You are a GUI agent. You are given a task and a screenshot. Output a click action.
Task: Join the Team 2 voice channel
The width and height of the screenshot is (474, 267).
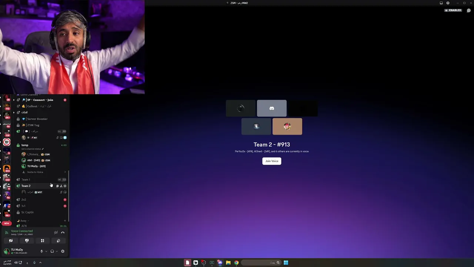tap(41, 186)
